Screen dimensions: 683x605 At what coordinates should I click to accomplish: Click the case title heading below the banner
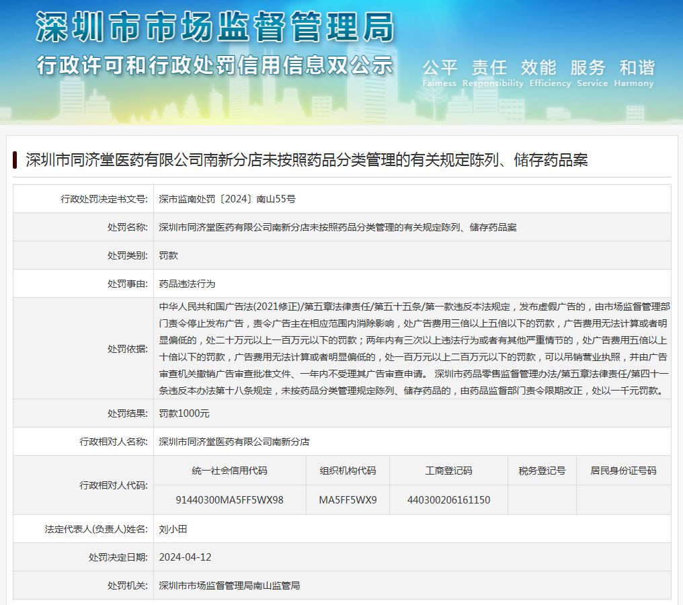click(x=307, y=160)
